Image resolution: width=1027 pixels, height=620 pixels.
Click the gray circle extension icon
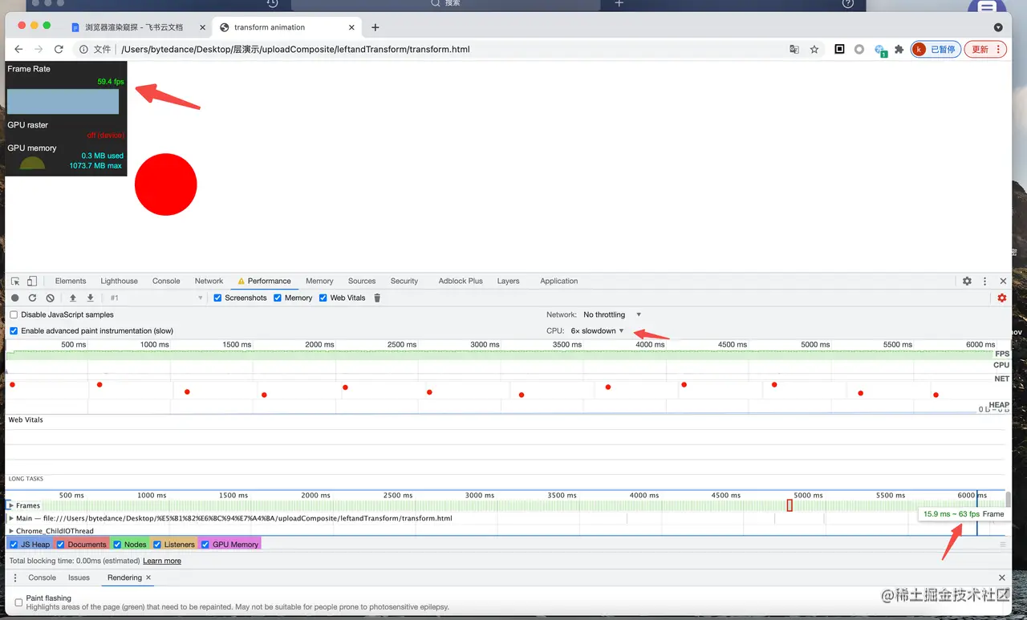(859, 49)
